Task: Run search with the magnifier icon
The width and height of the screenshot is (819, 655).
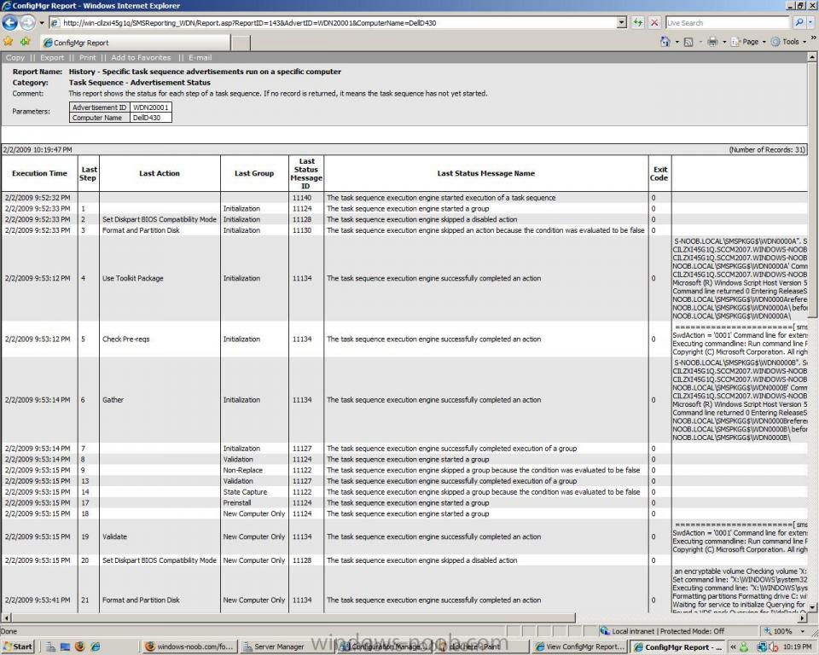Action: 799,22
